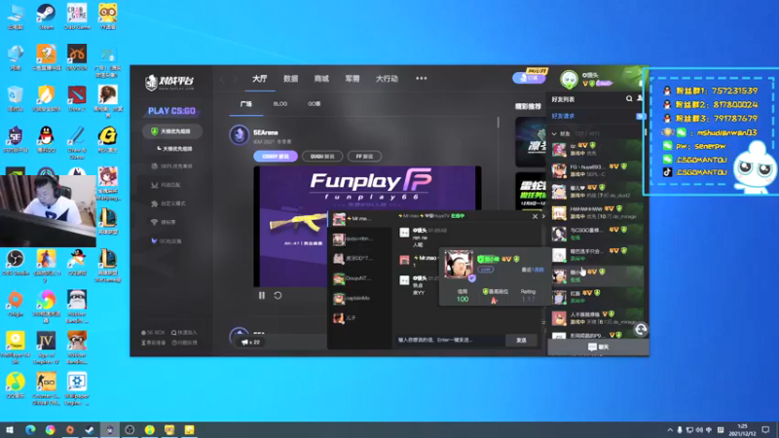The height and width of the screenshot is (438, 779).
Task: Expand the chat window side arrow
Action: (543, 216)
